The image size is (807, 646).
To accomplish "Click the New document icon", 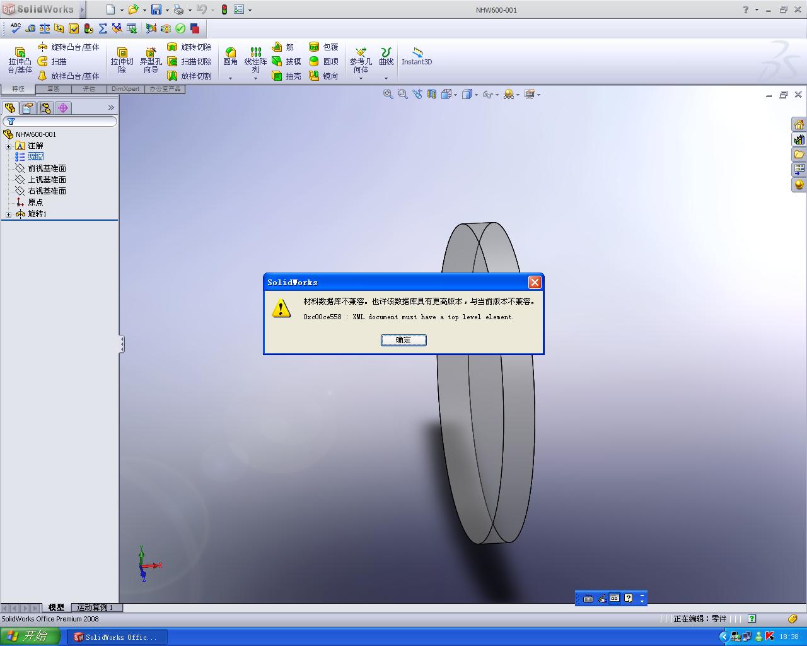I will (x=110, y=9).
